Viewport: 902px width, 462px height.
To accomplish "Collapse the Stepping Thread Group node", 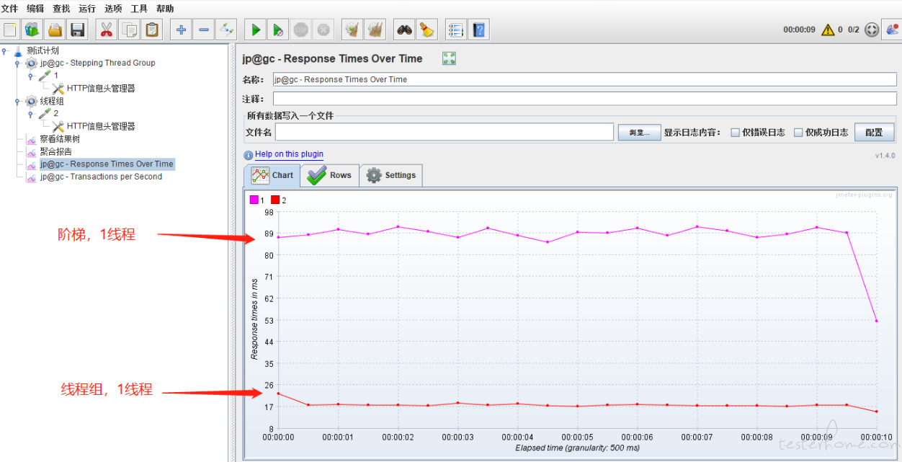I will (x=17, y=63).
